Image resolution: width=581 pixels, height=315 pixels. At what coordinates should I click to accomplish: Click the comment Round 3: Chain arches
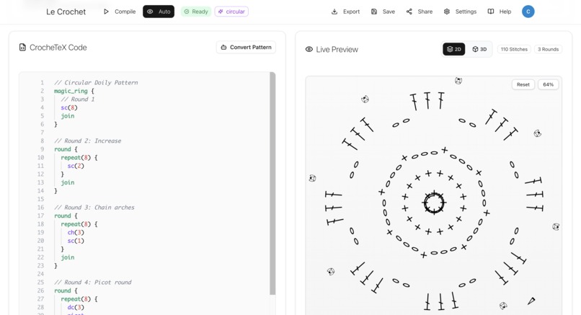[x=94, y=207]
